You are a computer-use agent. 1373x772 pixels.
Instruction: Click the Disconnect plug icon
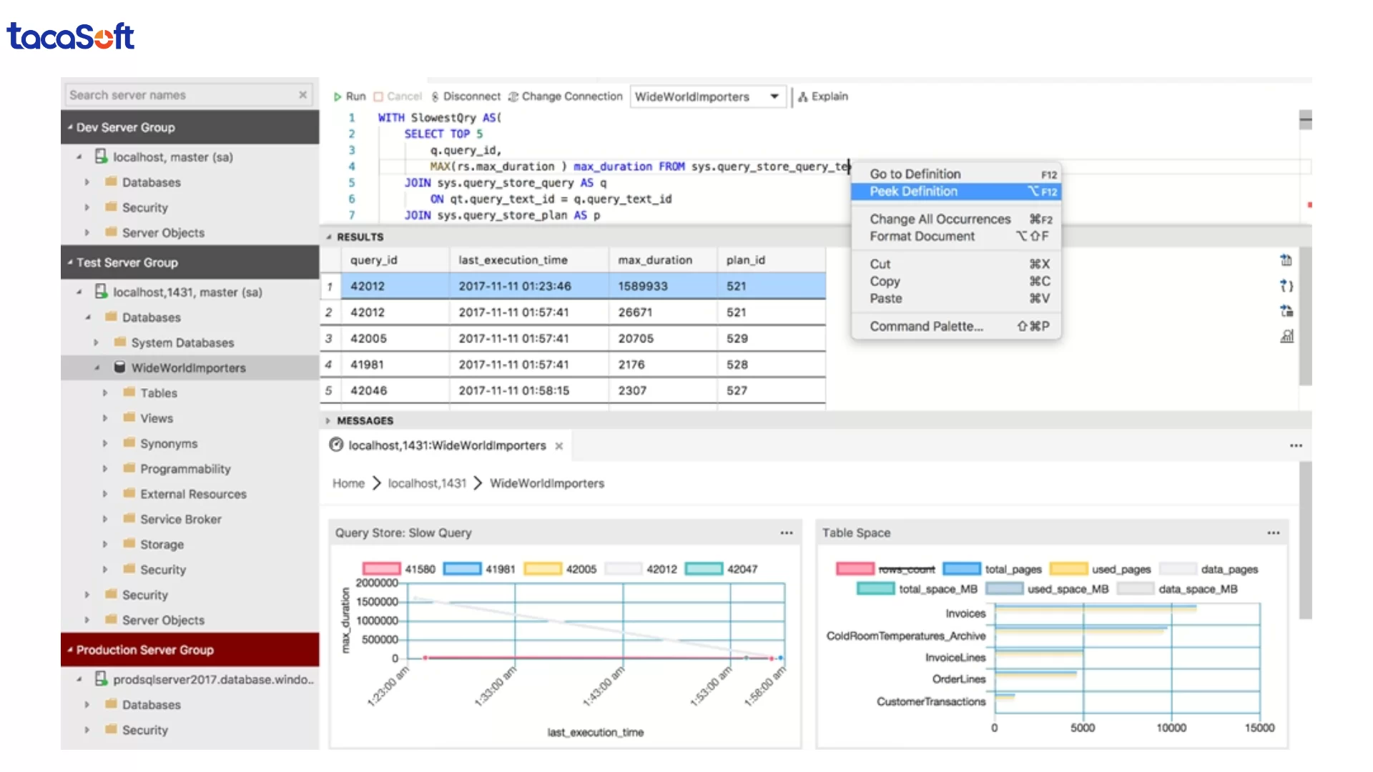click(x=435, y=96)
